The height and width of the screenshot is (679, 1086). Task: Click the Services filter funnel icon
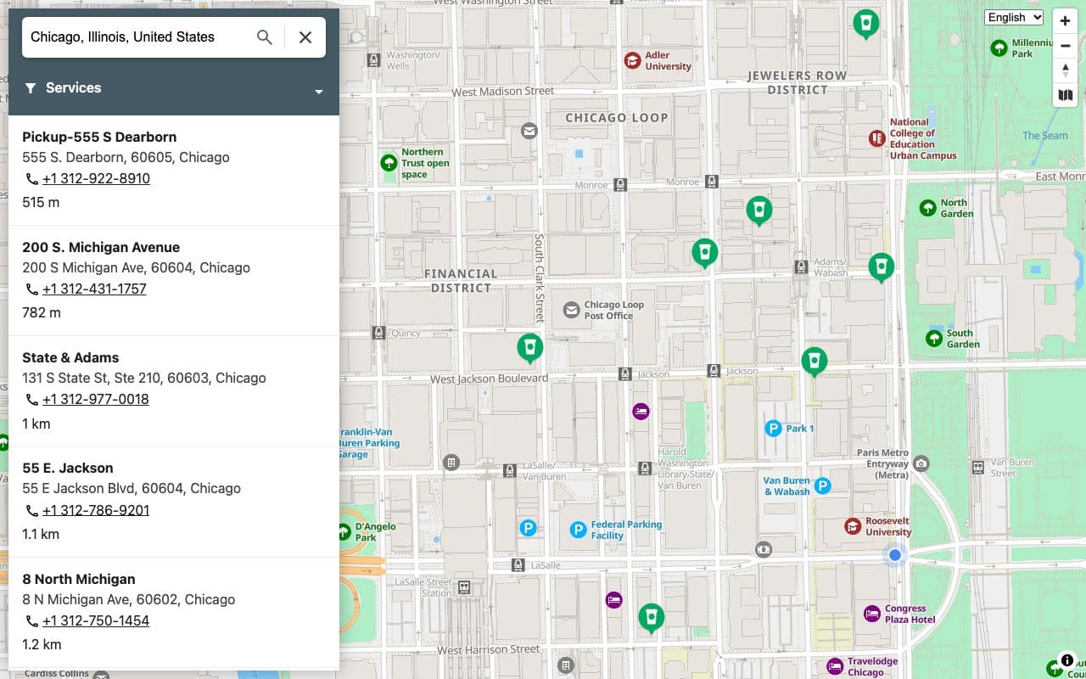click(x=31, y=88)
